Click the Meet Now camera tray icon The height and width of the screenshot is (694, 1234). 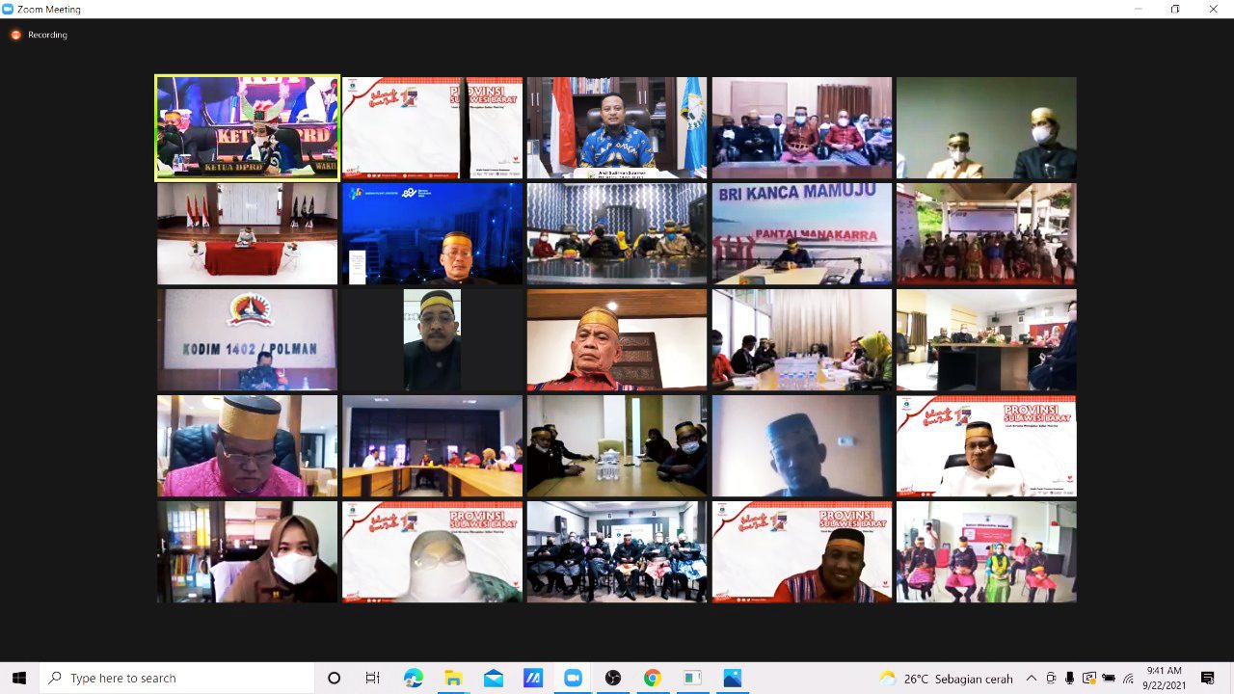pos(1051,679)
